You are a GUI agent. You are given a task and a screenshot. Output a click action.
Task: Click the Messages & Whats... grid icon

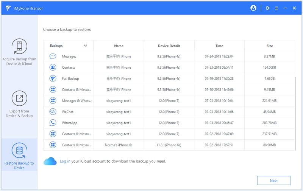click(x=53, y=100)
